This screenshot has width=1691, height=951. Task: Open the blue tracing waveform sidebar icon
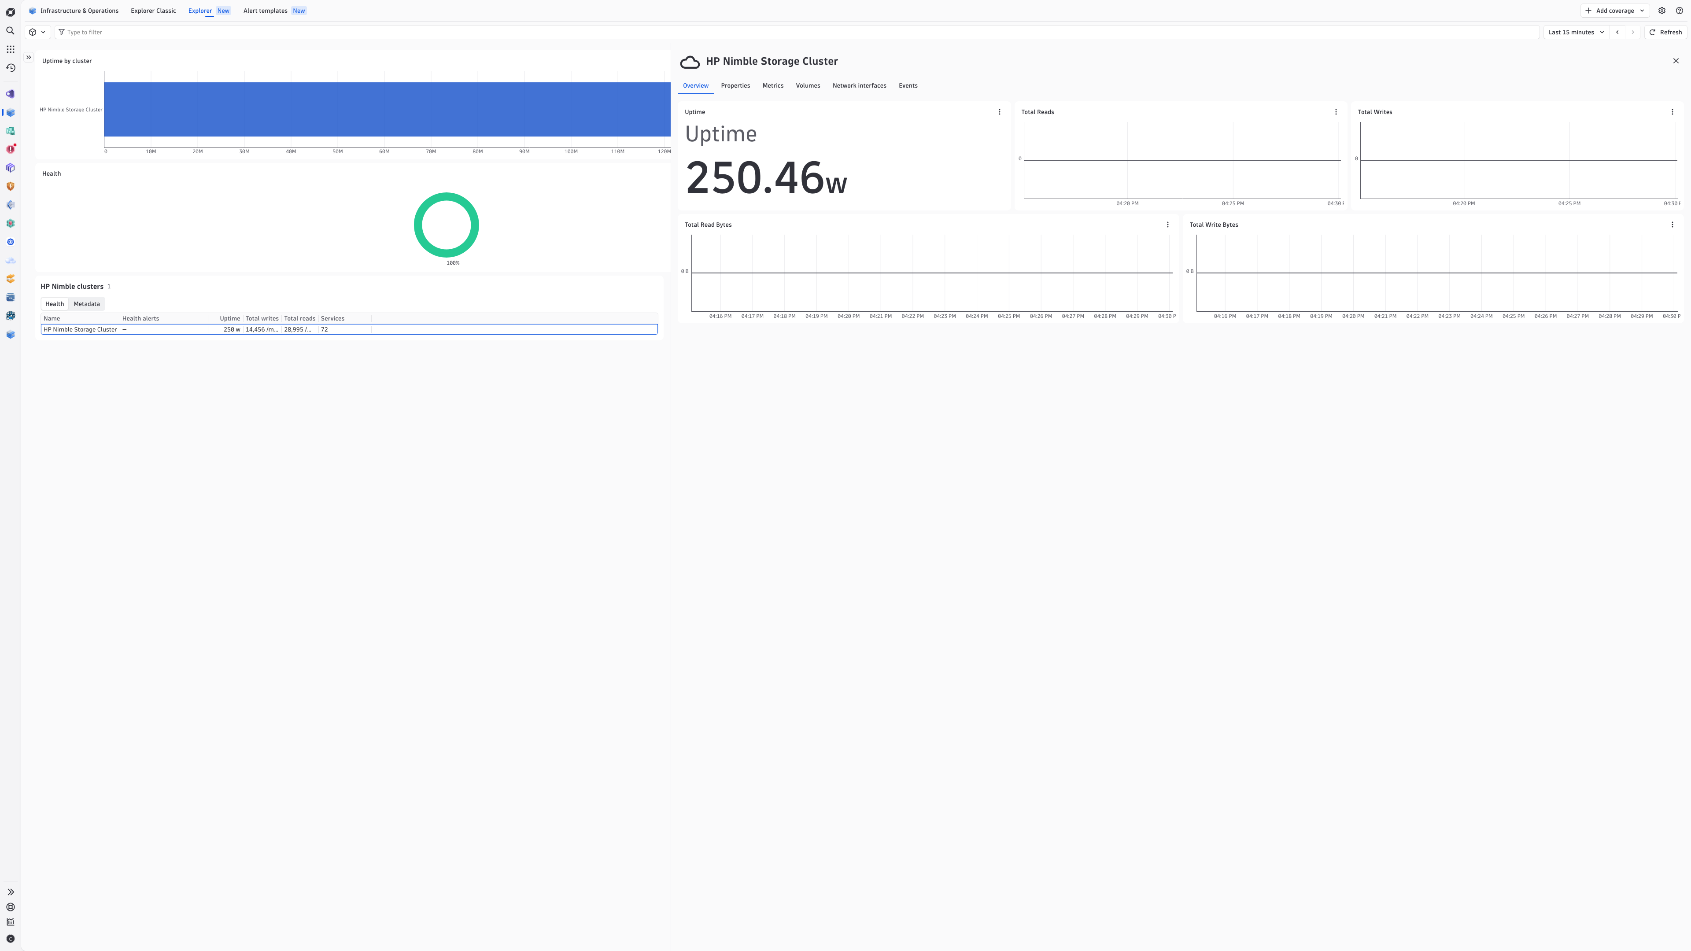pos(11,205)
